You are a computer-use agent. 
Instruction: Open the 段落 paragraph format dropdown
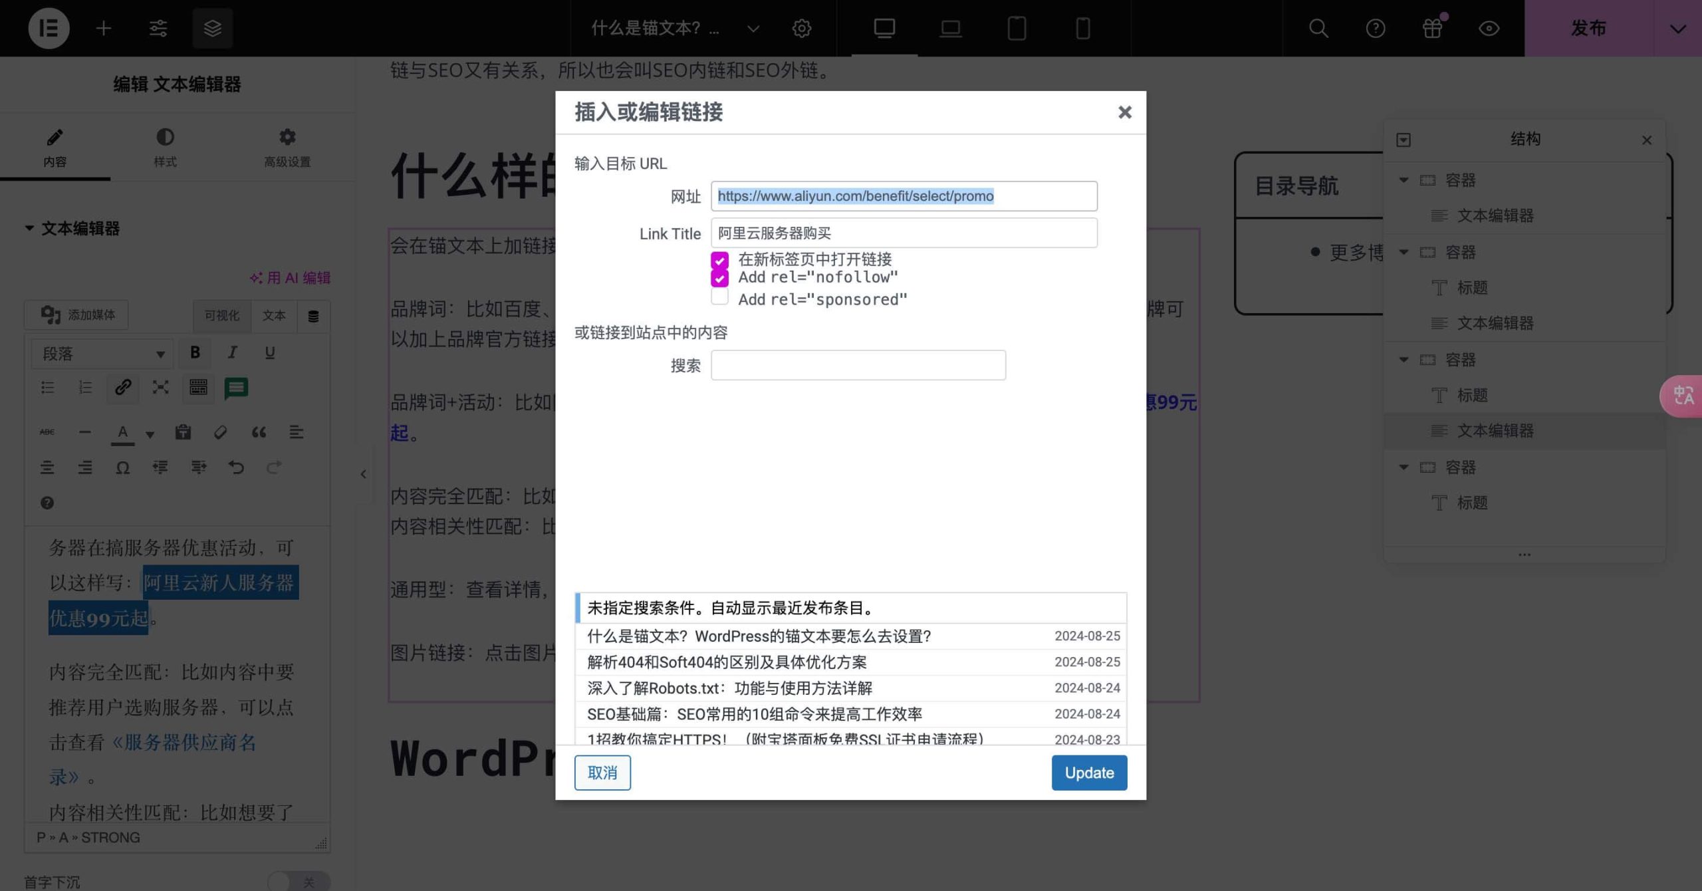[x=102, y=353]
